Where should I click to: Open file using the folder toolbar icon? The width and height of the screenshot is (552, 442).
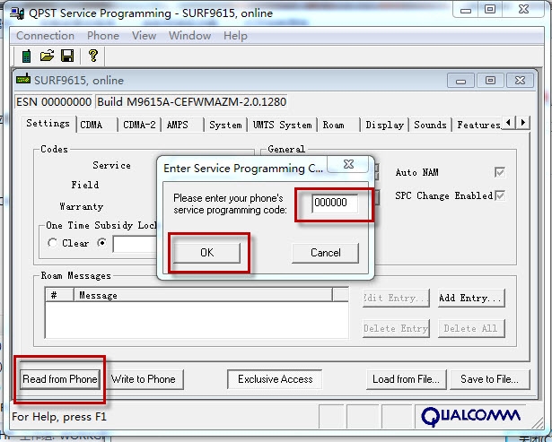coord(47,56)
